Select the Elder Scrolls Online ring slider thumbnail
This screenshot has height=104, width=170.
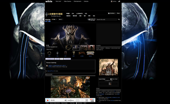[69, 48]
